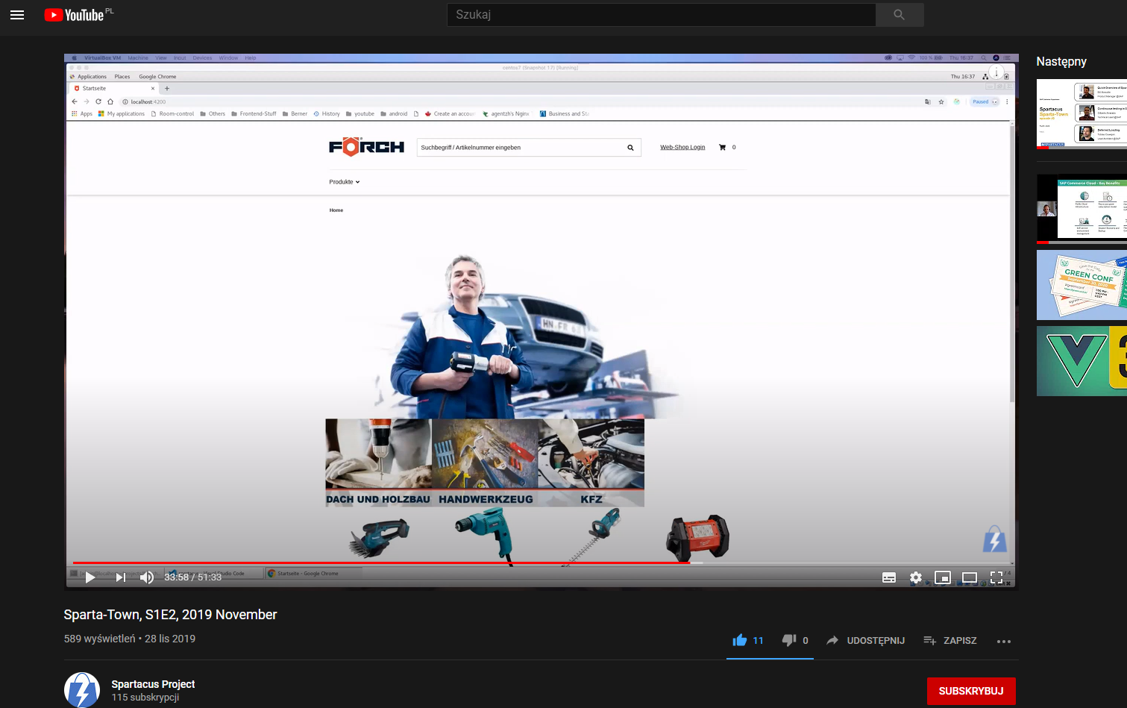The image size is (1127, 708).
Task: Click the 115 subskrypcji subscriber count
Action: [145, 698]
